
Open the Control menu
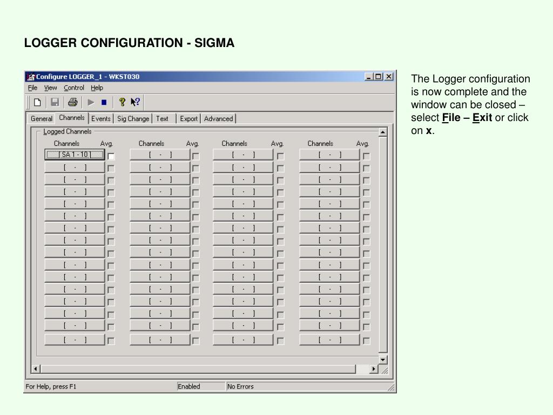[x=74, y=88]
